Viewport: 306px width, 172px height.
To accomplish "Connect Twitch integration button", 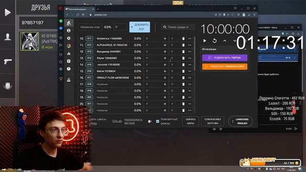I will (225, 58).
